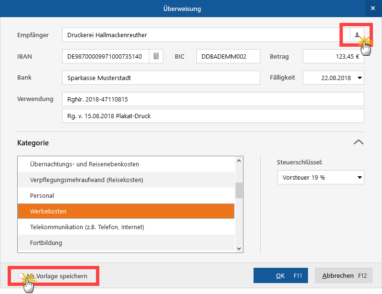Viewport: 382px width, 294px height.
Task: Focus the BIC input field
Action: (228, 56)
